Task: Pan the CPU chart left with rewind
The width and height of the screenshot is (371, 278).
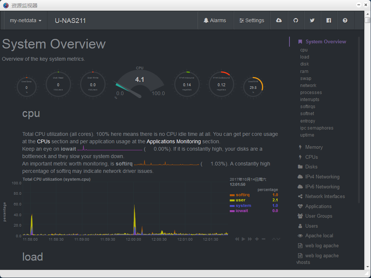Action: click(237, 239)
